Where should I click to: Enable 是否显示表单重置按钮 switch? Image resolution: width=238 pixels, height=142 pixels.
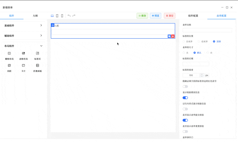[x=185, y=132]
